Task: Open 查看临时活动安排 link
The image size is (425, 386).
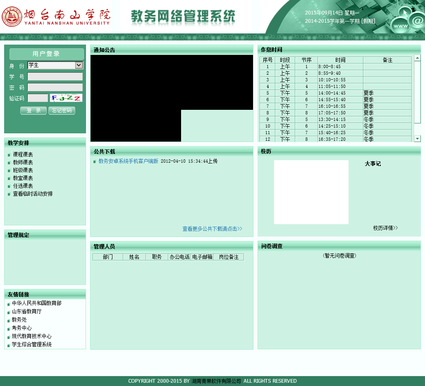Action: [33, 194]
